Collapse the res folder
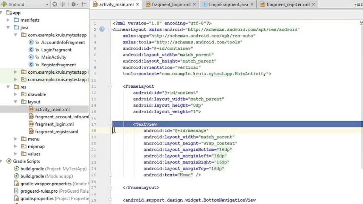This screenshot has width=363, height=204. 8,87
